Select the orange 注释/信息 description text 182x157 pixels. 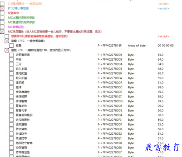pos(25,4)
